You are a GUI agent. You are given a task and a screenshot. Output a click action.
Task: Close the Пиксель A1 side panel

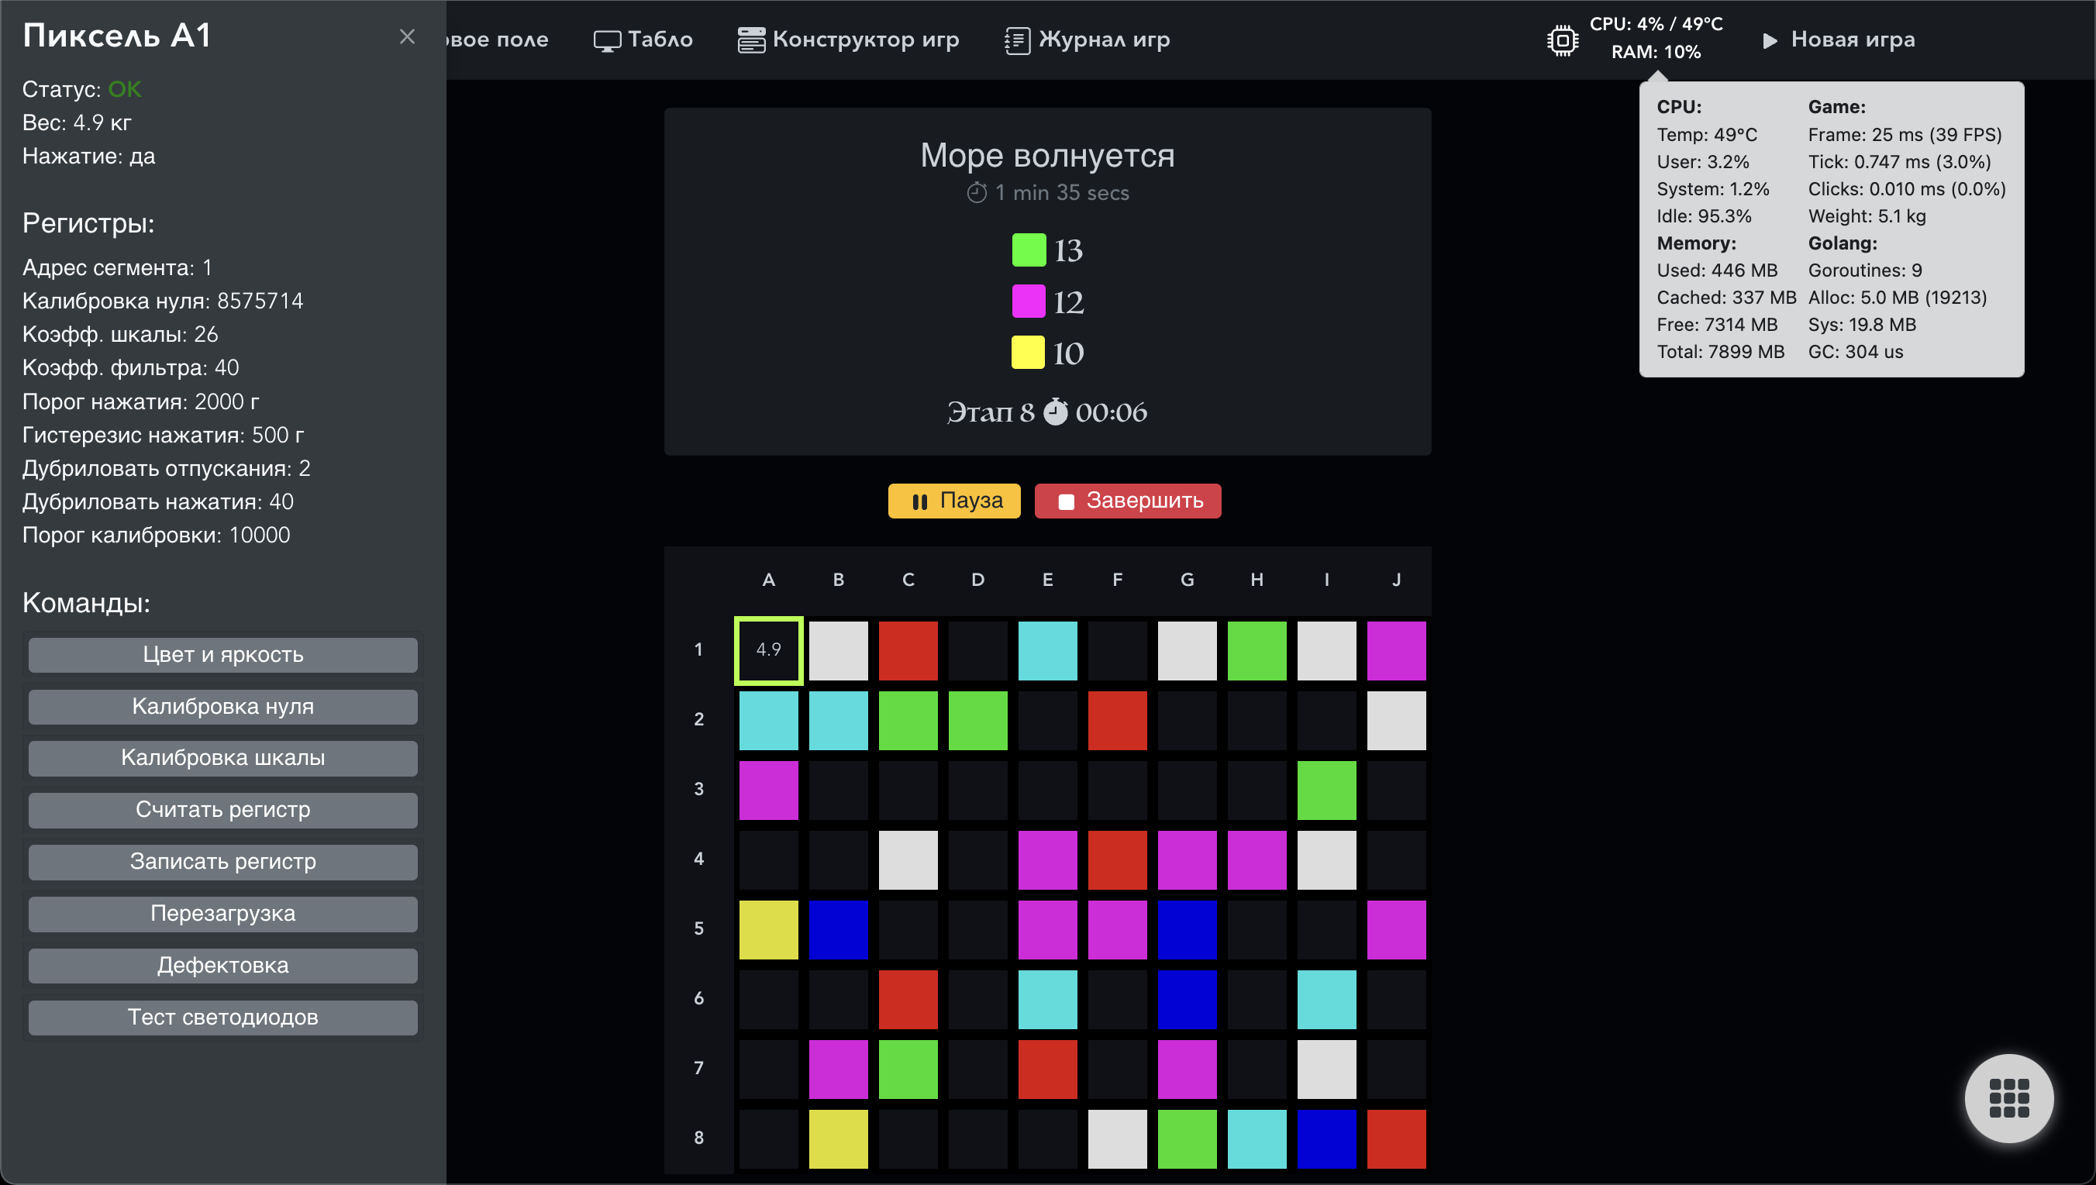click(x=407, y=36)
